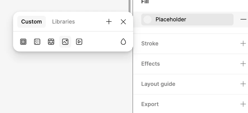Add a layout guide with the plus button
Screen dimensions: 248x113
(243, 84)
